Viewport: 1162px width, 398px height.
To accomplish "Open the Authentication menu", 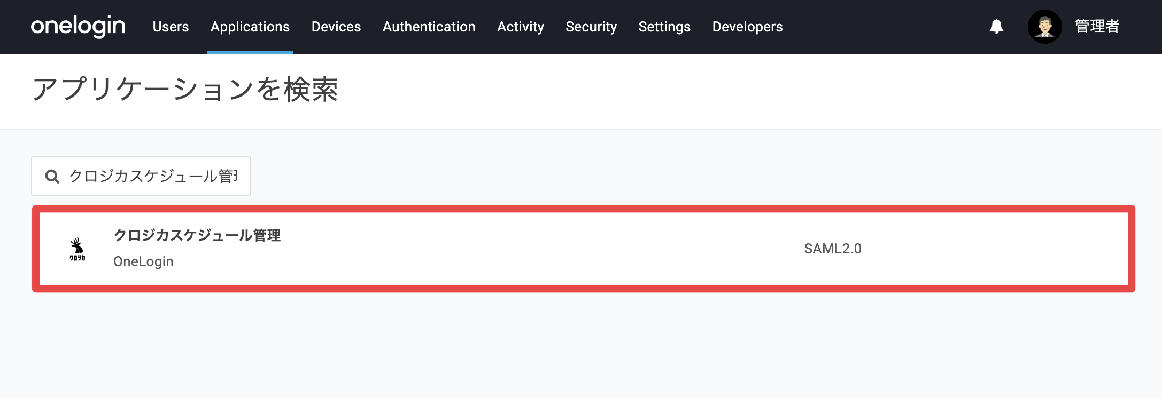I will point(429,27).
